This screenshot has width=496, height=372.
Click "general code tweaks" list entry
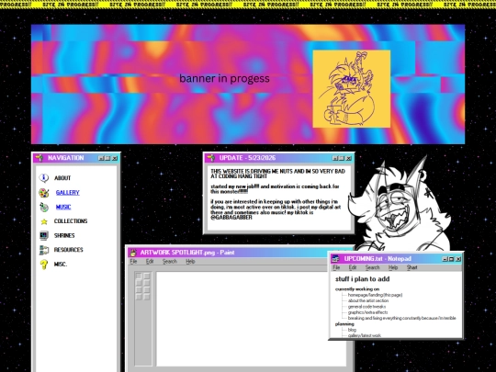pos(366,307)
